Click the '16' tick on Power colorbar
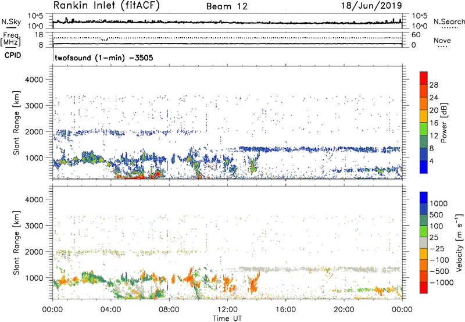Image resolution: width=465 pixels, height=322 pixels. click(x=434, y=123)
